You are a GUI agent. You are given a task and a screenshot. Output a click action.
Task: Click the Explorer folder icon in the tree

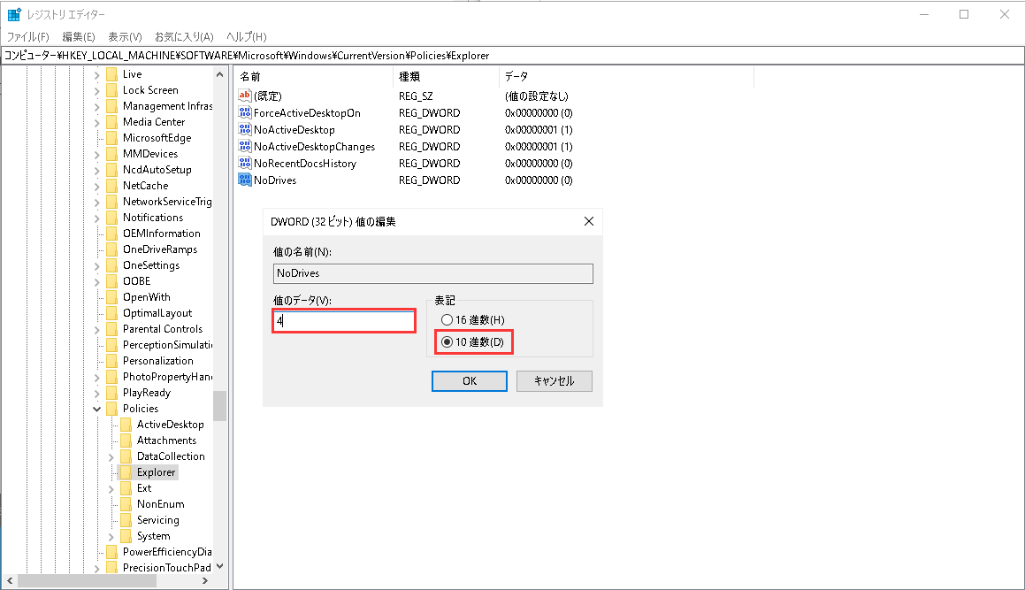pos(126,471)
